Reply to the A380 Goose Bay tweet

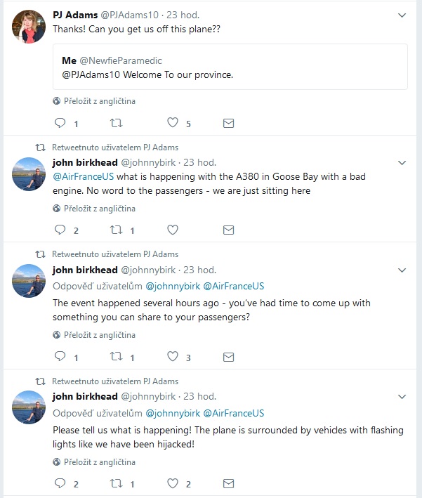60,229
